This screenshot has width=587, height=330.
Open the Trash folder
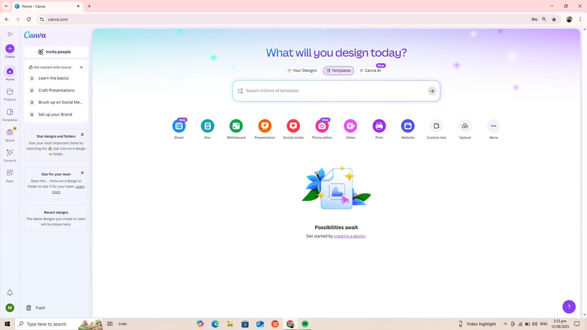(x=36, y=308)
